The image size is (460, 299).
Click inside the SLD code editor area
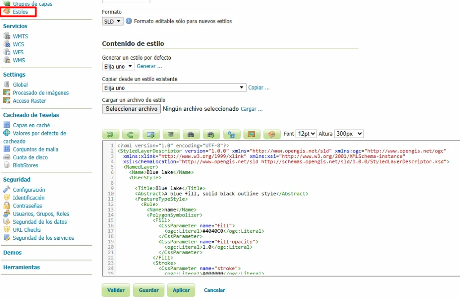[281, 209]
